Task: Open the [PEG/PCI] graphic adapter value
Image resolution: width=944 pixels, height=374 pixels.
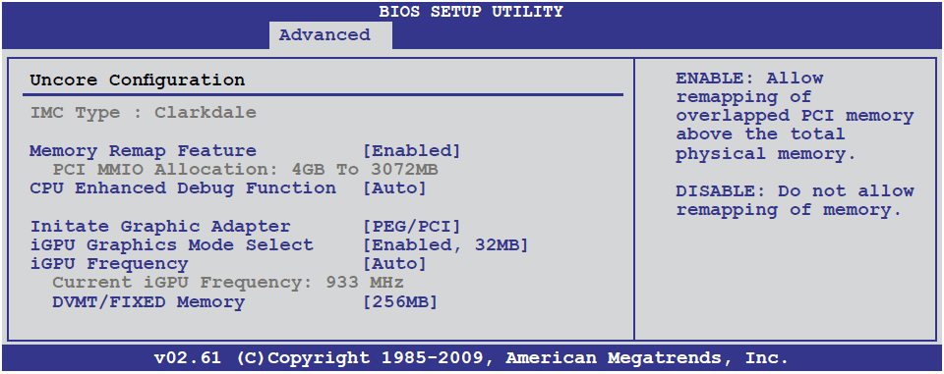Action: click(412, 227)
